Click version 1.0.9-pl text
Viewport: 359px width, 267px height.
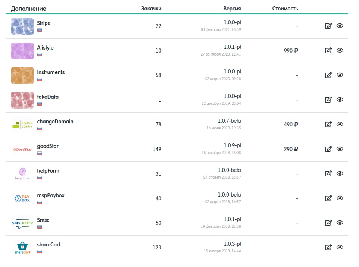[x=232, y=145]
